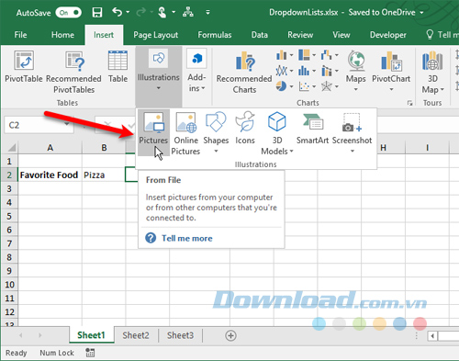Open Saved to OneDrive dropdown
Viewport: 459px width, 361px height.
click(x=421, y=13)
